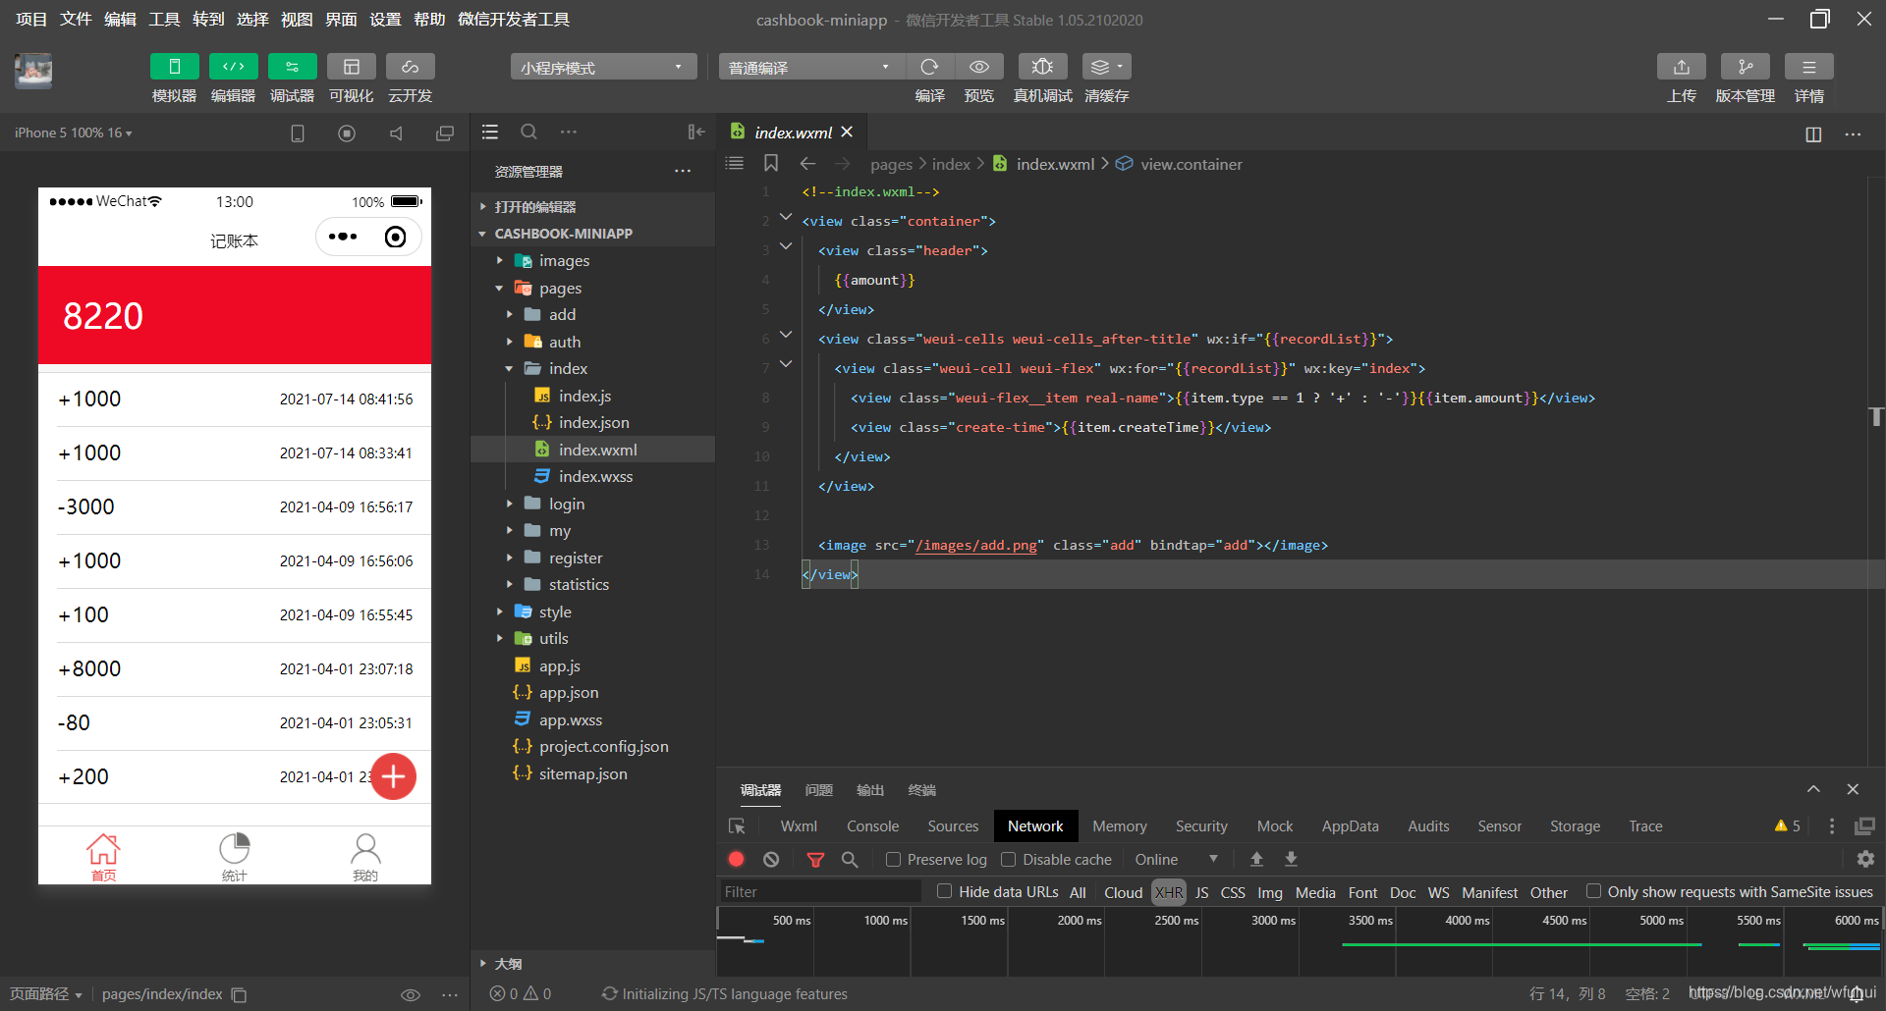1886x1011 pixels.
Task: Click the Compile refresh icon
Action: (x=929, y=67)
